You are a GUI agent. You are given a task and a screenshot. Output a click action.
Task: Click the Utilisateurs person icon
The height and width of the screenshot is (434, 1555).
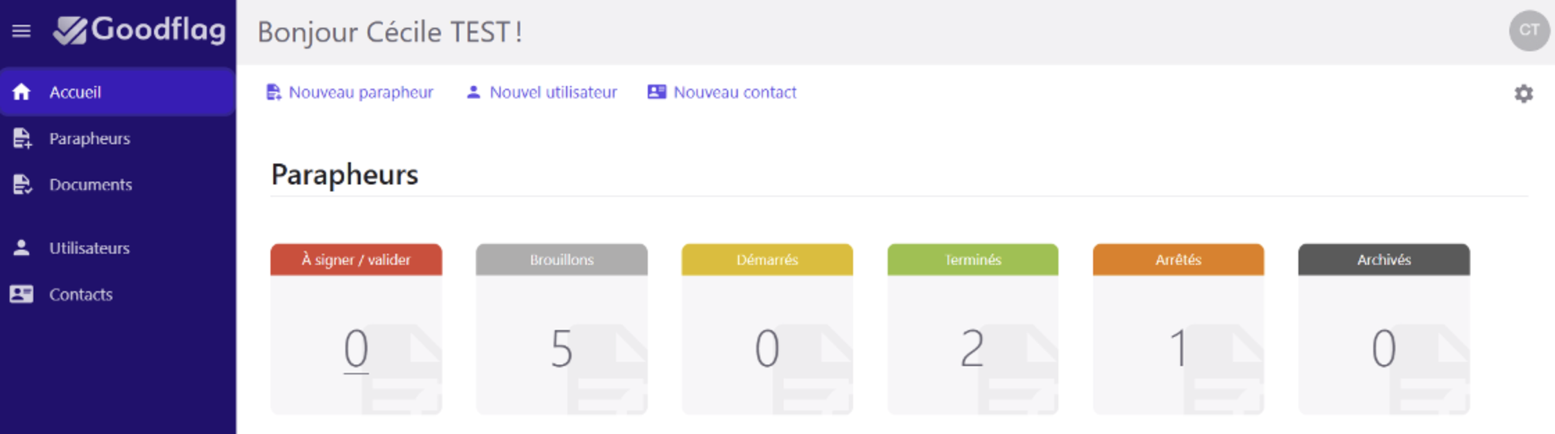[x=22, y=248]
